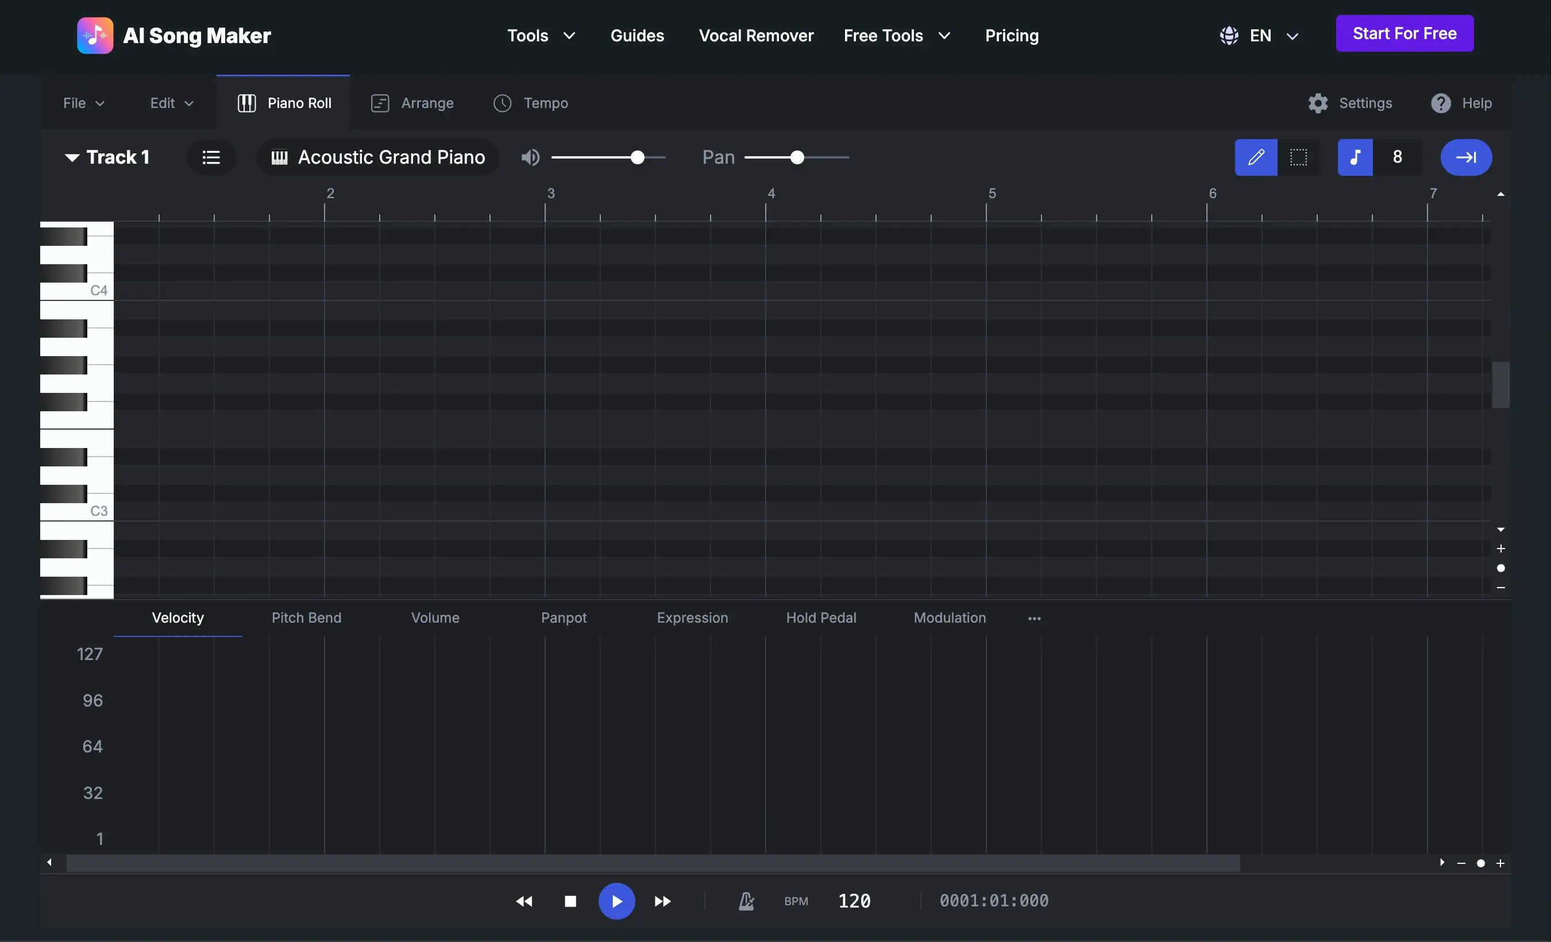Select the Expression tab
This screenshot has height=942, width=1551.
(x=692, y=618)
